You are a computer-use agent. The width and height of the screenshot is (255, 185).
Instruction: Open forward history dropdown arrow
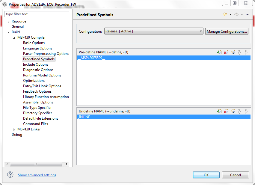coord(242,14)
